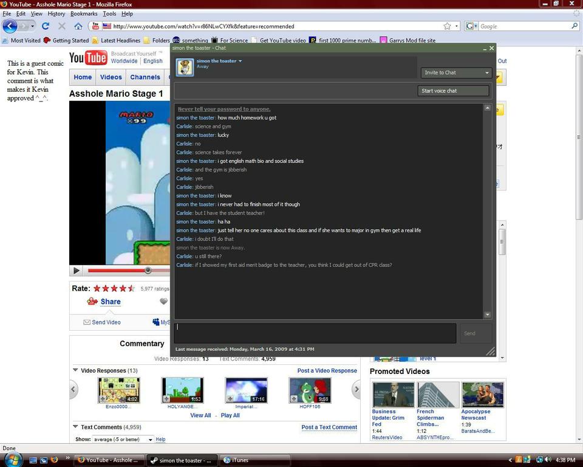Click Post a Video Response link
The height and width of the screenshot is (467, 583).
[327, 370]
